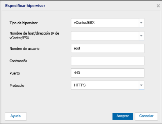Close the Especificar hipervisor dialog with X
Viewport: 162px width, 124px height.
tap(158, 6)
